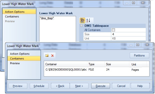Collapse the DMS Tablespace section
155x94 pixels.
tap(81, 26)
